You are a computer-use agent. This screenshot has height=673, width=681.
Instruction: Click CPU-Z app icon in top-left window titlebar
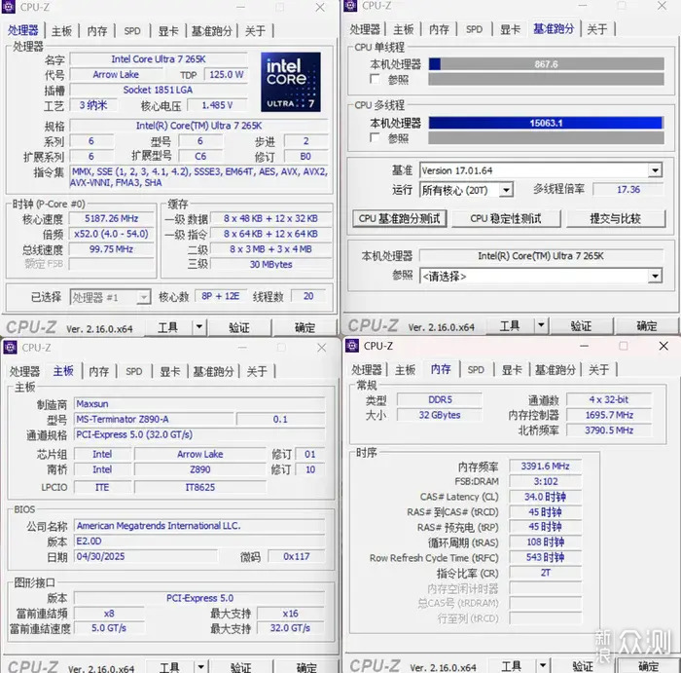(x=9, y=7)
